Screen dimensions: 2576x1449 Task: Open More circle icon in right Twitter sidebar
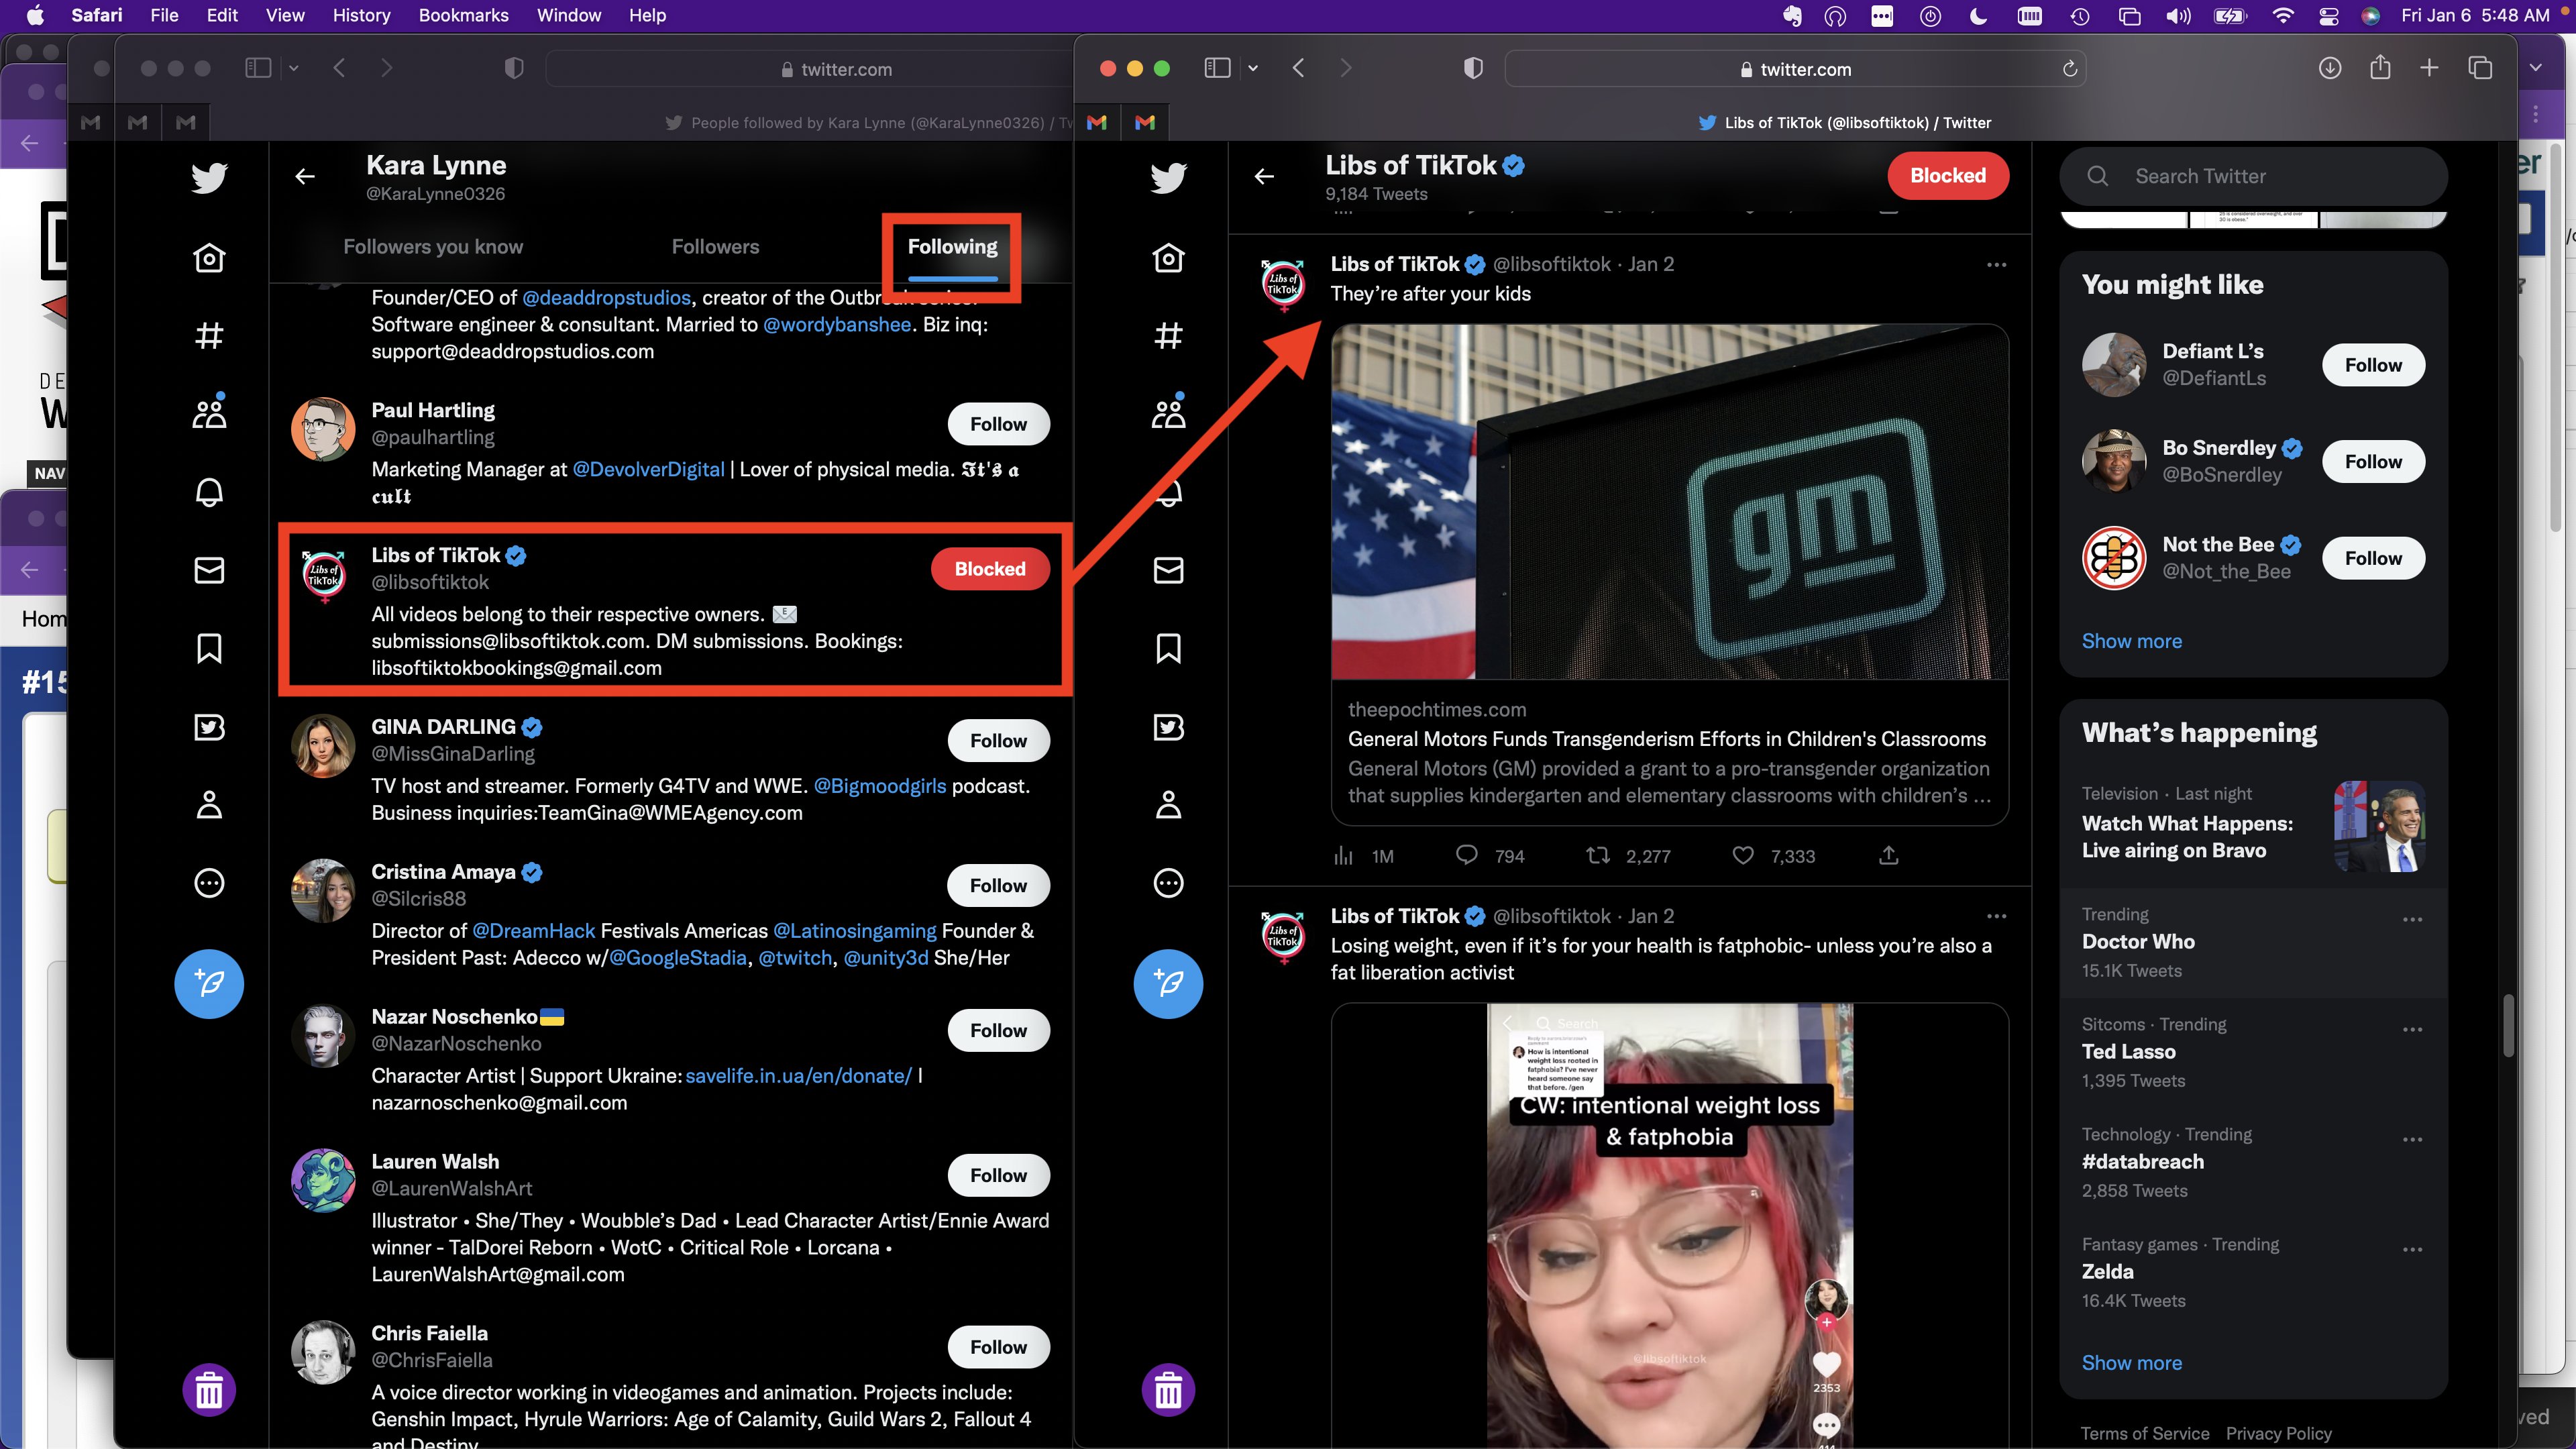click(1168, 883)
